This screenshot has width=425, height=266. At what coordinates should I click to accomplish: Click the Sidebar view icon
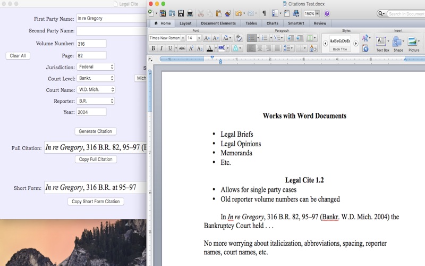point(275,13)
